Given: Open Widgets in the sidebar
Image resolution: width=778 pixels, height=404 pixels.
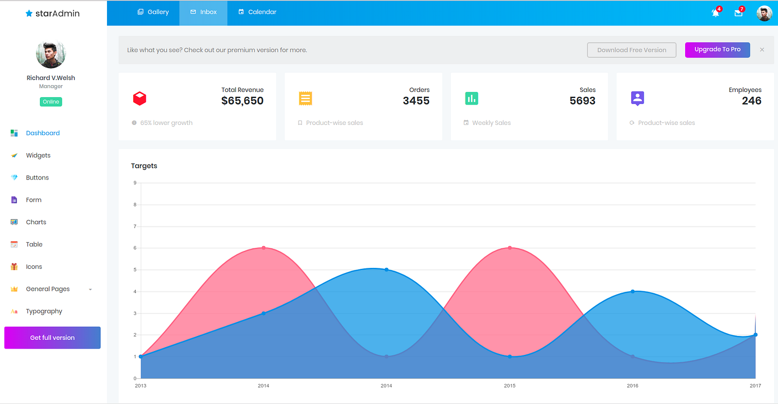Looking at the screenshot, I should coord(38,156).
